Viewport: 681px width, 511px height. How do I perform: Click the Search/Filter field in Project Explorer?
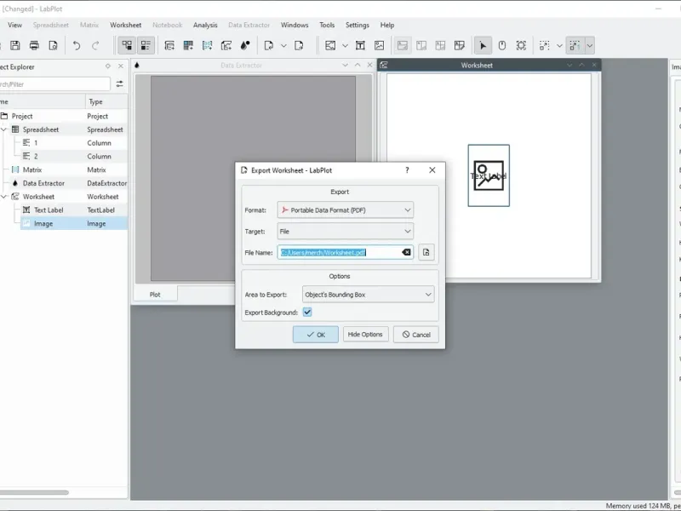54,83
